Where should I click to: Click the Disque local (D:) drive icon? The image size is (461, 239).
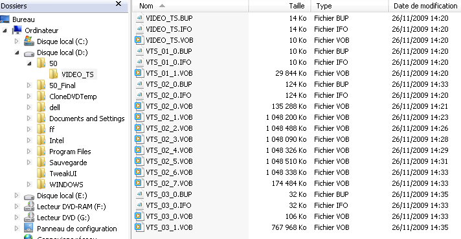click(x=28, y=53)
